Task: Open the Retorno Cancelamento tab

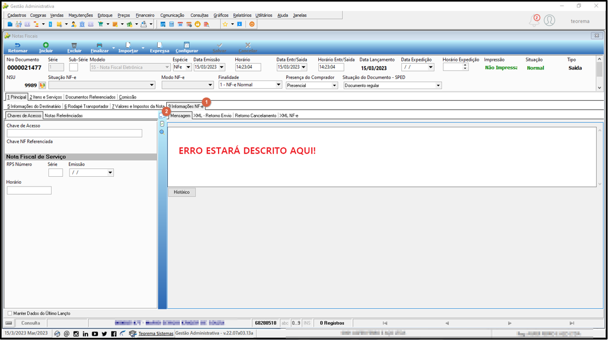Action: click(256, 115)
